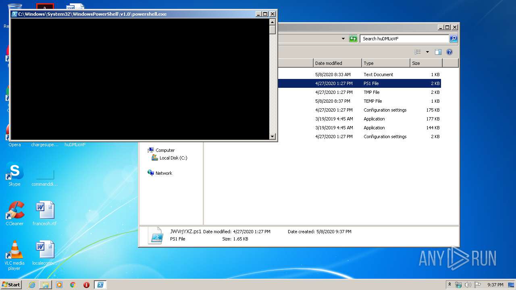Screen dimensions: 516x290
Task: Click the PowerShell window title bar icon
Action: [x=14, y=14]
